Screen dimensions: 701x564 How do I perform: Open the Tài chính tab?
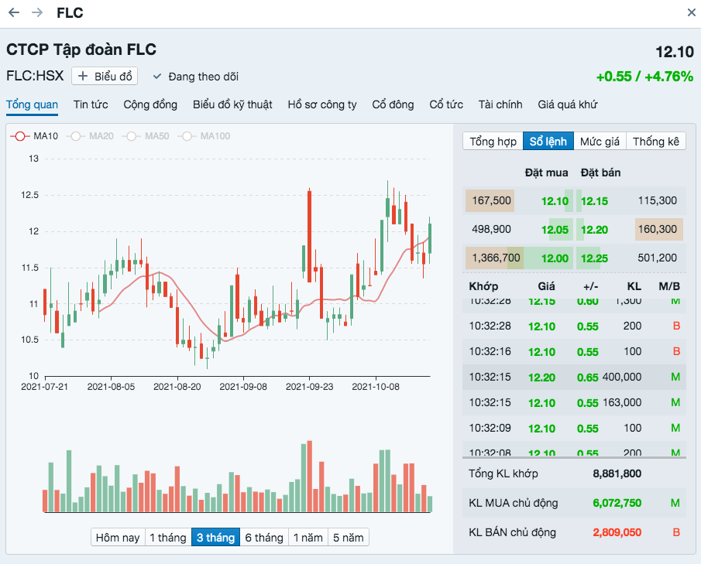click(500, 104)
